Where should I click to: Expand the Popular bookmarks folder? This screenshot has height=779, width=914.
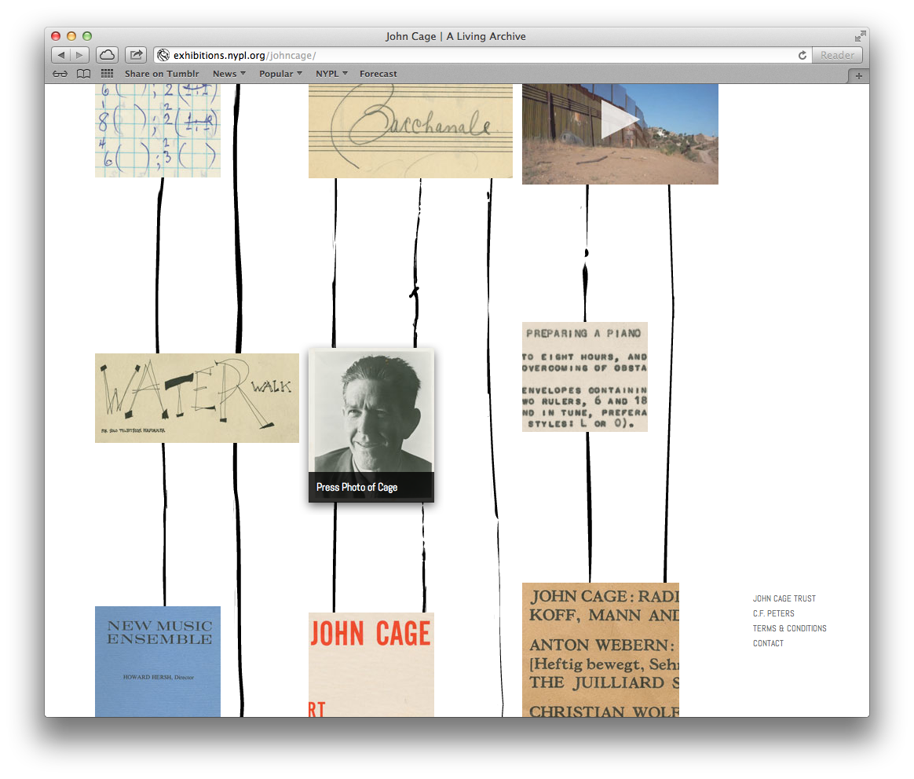pyautogui.click(x=280, y=74)
